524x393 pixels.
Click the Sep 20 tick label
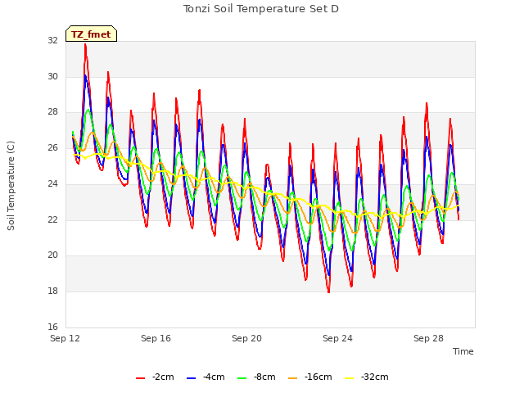[x=246, y=338]
